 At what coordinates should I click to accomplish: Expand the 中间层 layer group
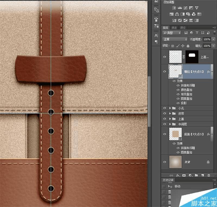pyautogui.click(x=170, y=124)
